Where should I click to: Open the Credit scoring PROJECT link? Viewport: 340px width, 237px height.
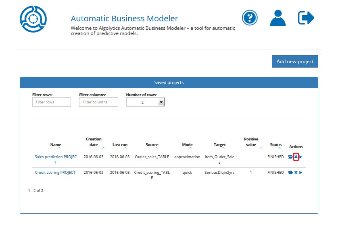click(55, 173)
